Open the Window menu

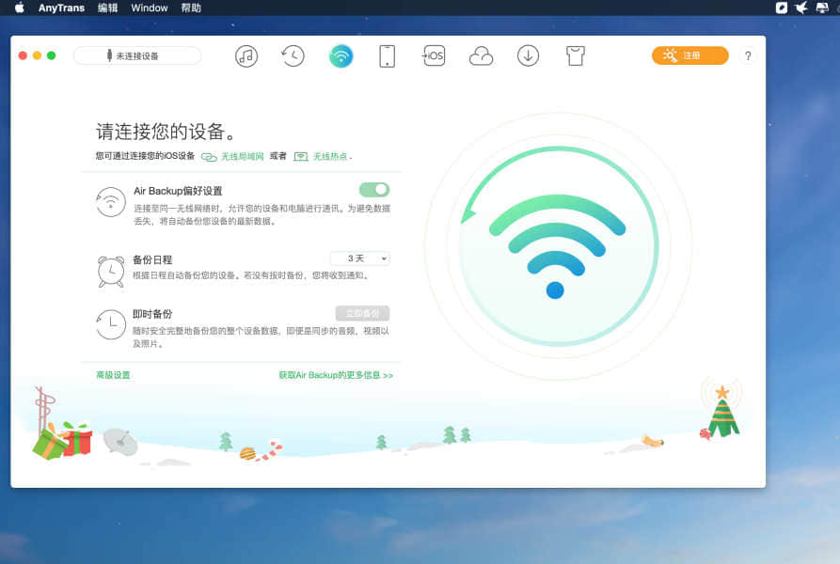(x=150, y=8)
